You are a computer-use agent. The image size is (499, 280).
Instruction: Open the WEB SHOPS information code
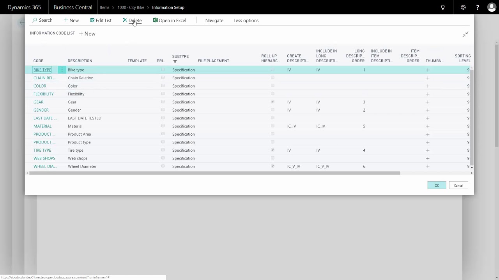tap(44, 159)
